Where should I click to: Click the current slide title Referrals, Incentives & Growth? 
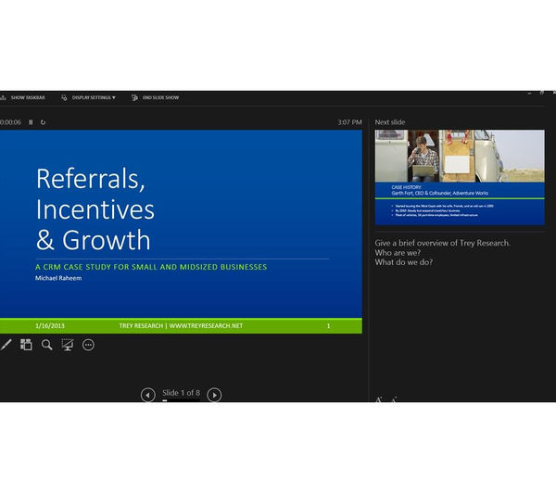coord(95,209)
